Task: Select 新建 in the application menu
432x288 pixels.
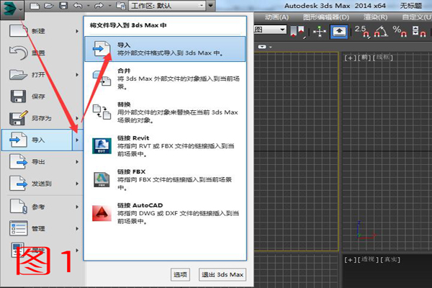Action: click(42, 31)
